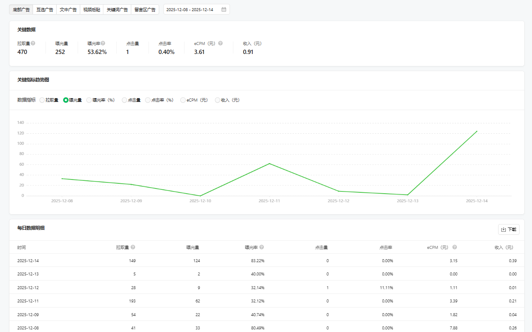Select the 点击量 radio button
The image size is (532, 332).
[x=124, y=100]
